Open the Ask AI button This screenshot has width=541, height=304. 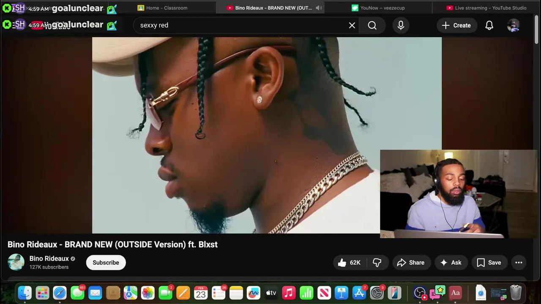coord(451,263)
